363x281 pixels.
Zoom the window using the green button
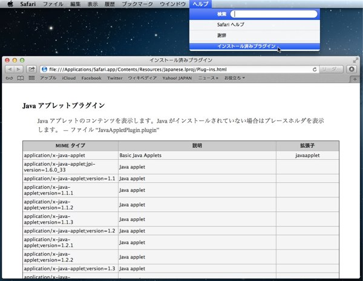click(x=22, y=60)
